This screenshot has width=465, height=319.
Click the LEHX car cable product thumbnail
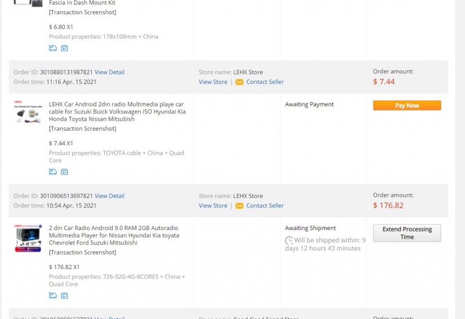click(x=28, y=112)
